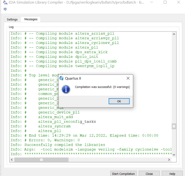
Task: Close the EDA Simulation Library Compiler window
Action: [x=179, y=2]
